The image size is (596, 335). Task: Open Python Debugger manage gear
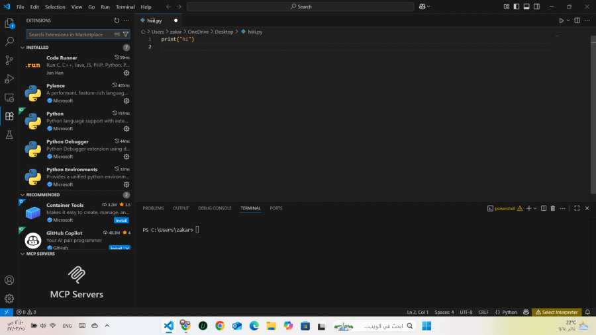point(126,157)
